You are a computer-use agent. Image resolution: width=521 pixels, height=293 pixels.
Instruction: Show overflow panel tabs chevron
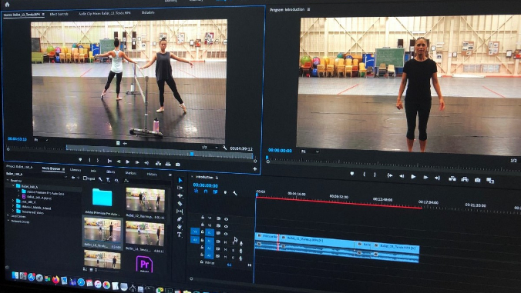pos(170,175)
